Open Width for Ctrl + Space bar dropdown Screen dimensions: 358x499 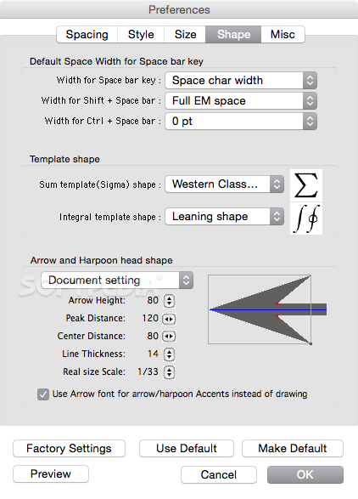click(x=241, y=121)
